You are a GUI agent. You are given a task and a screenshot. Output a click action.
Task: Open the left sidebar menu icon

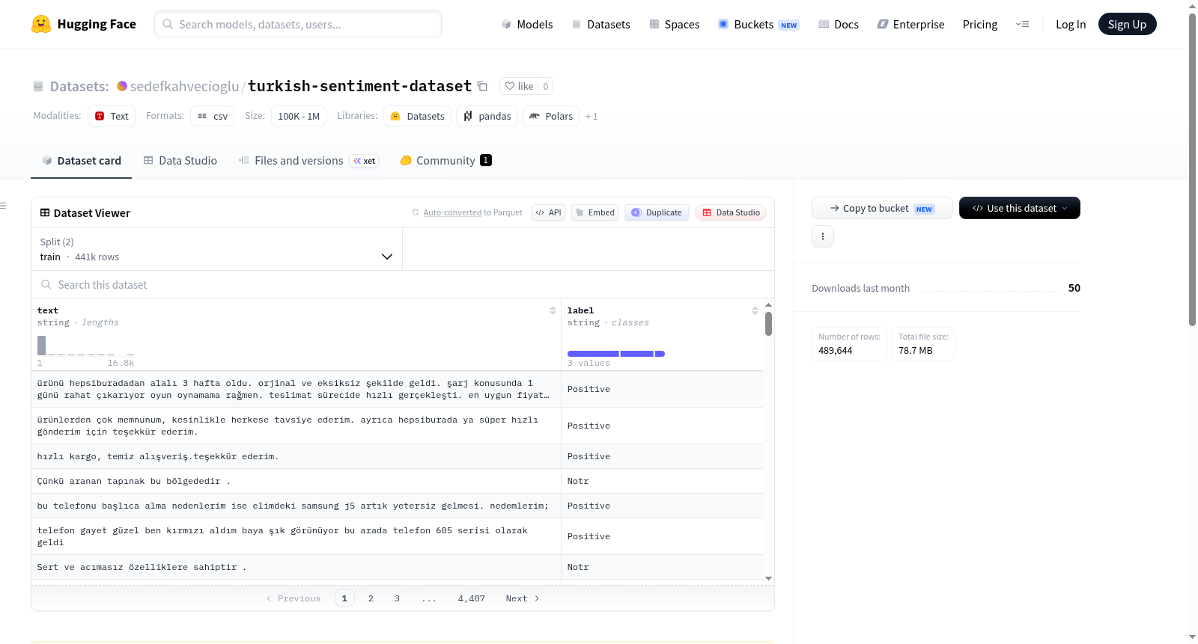coord(3,206)
